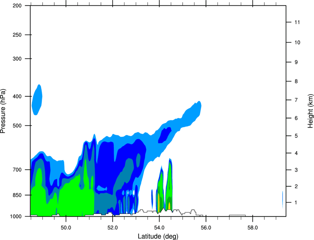Pick the 10 km height label

point(297,42)
